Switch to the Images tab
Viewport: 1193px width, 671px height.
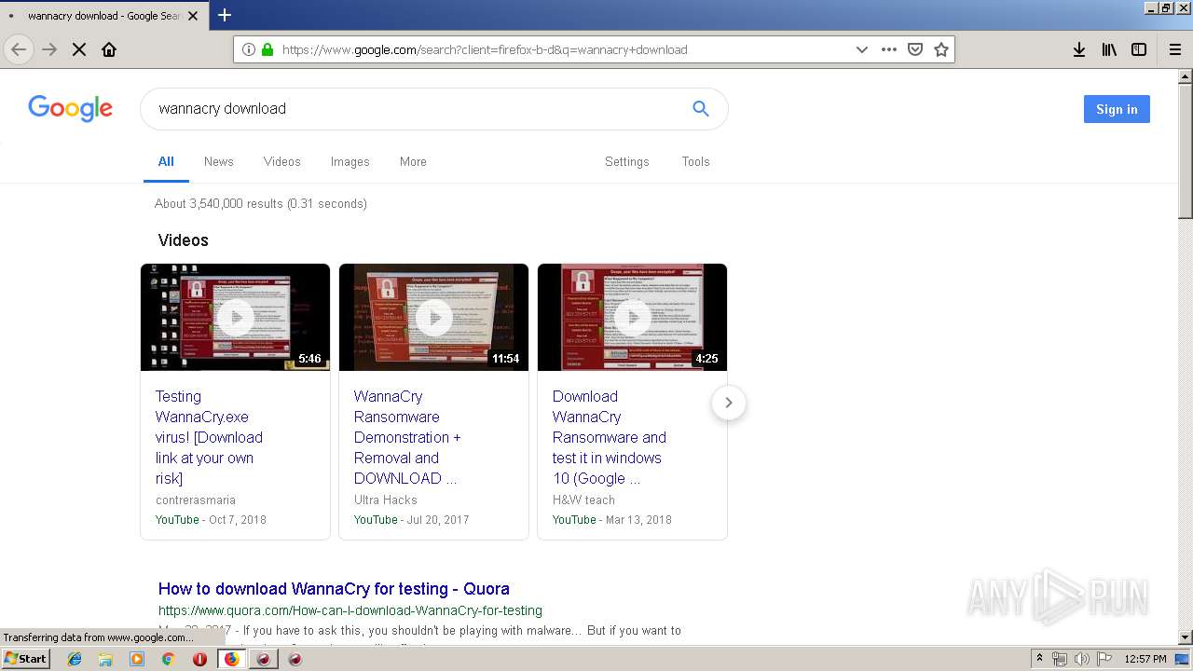pos(350,161)
